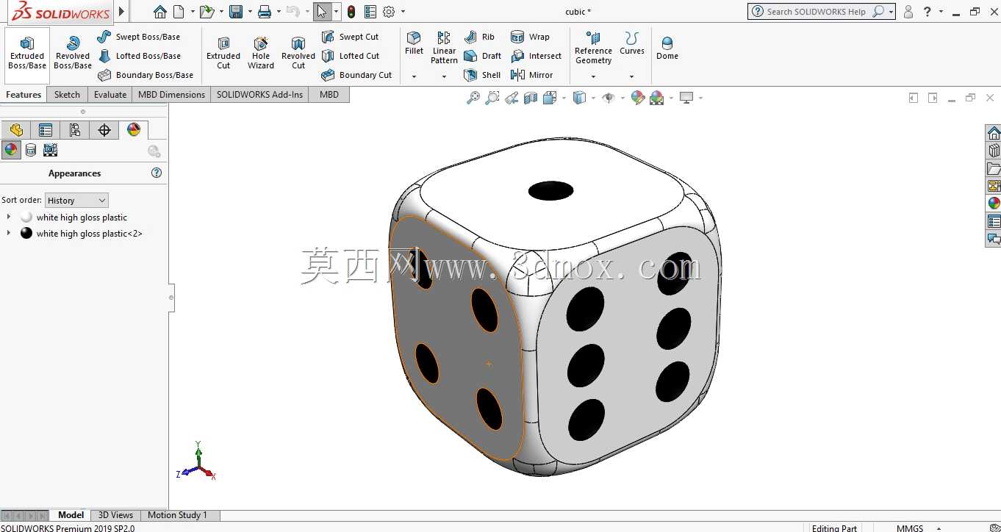
Task: Open the Boundary Boss/Base tool
Action: pos(146,75)
